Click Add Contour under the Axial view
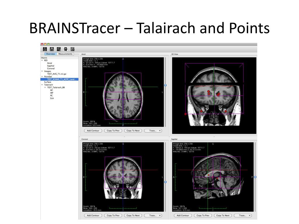Screen dimensions: 299x224 (x=93, y=131)
